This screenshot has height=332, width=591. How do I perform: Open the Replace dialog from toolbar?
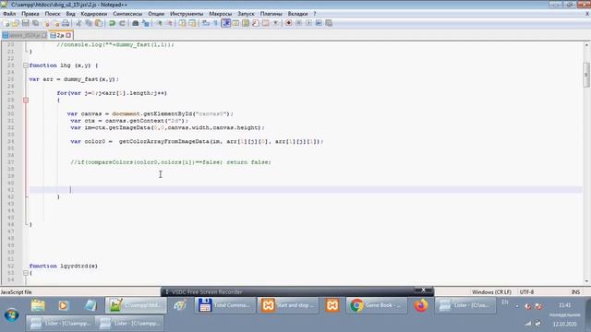tap(146, 23)
